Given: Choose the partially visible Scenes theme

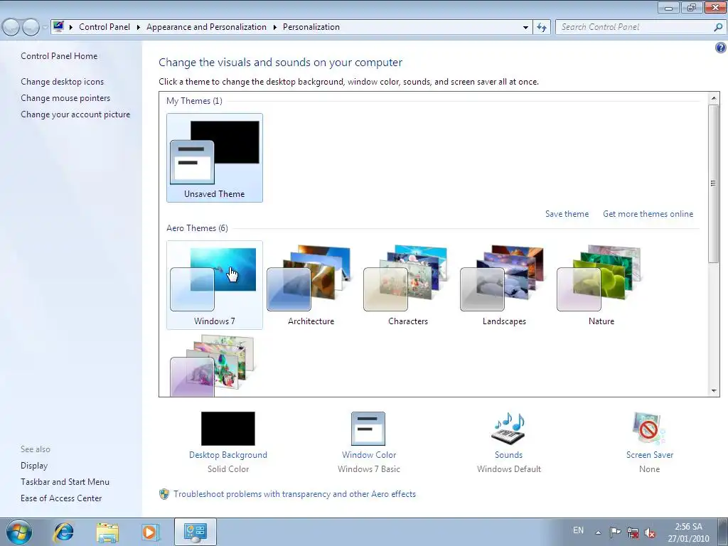Looking at the screenshot, I should point(213,366).
